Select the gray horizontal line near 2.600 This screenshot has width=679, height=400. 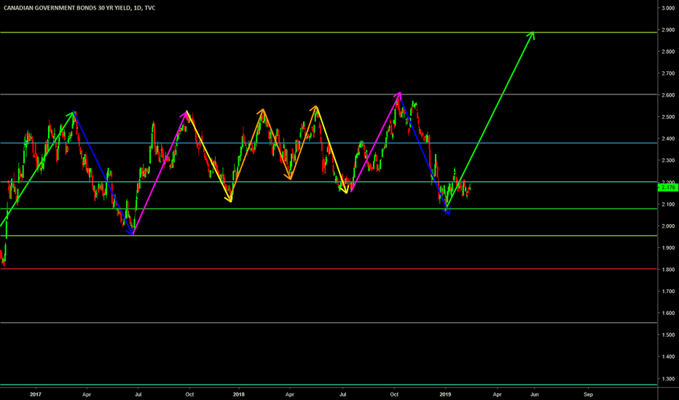click(x=329, y=95)
